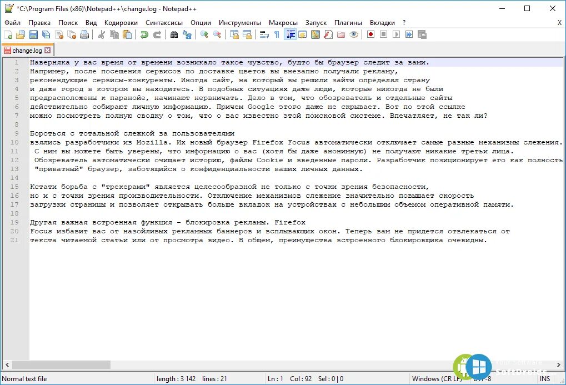Open the Кодировки menu
The height and width of the screenshot is (385, 566).
121,23
